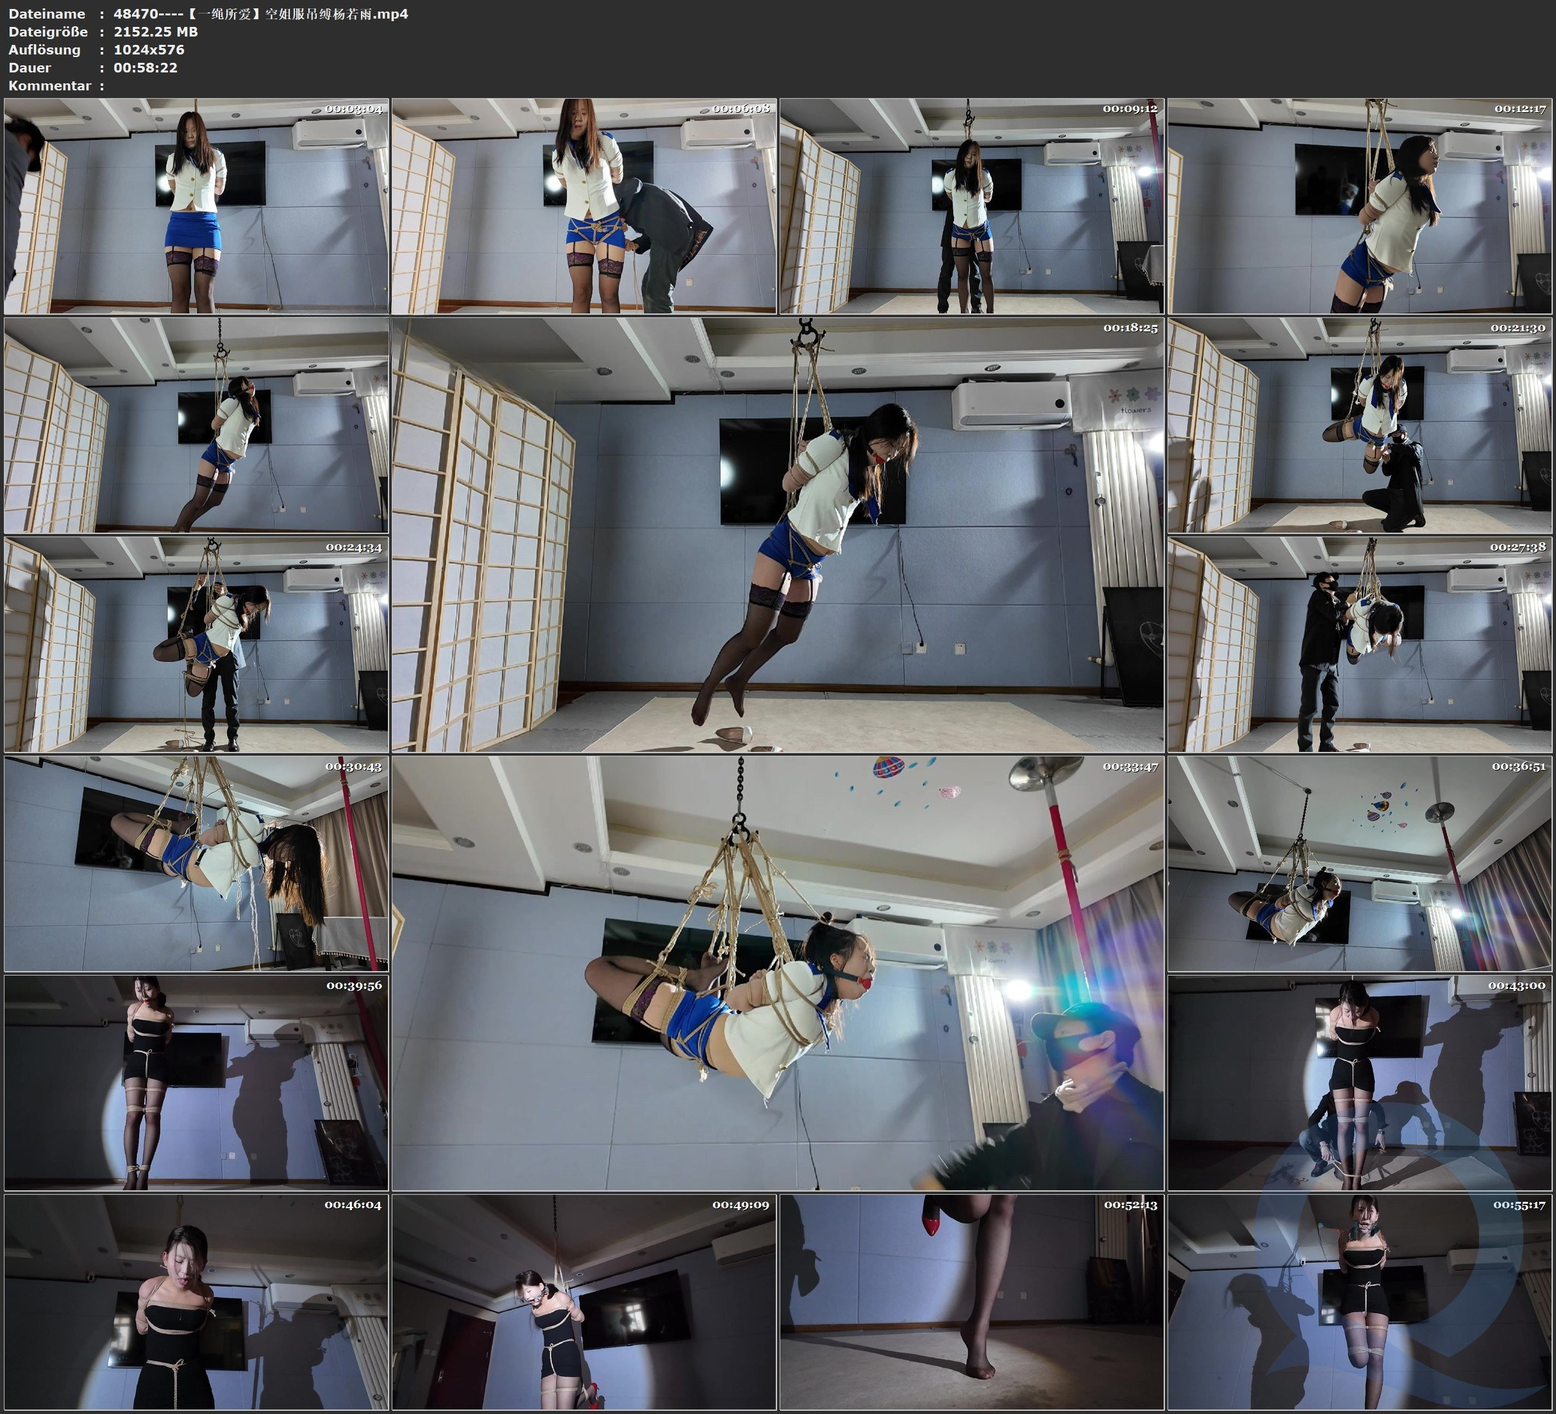
Task: Click the Auflösung value 1024x576
Action: (149, 49)
